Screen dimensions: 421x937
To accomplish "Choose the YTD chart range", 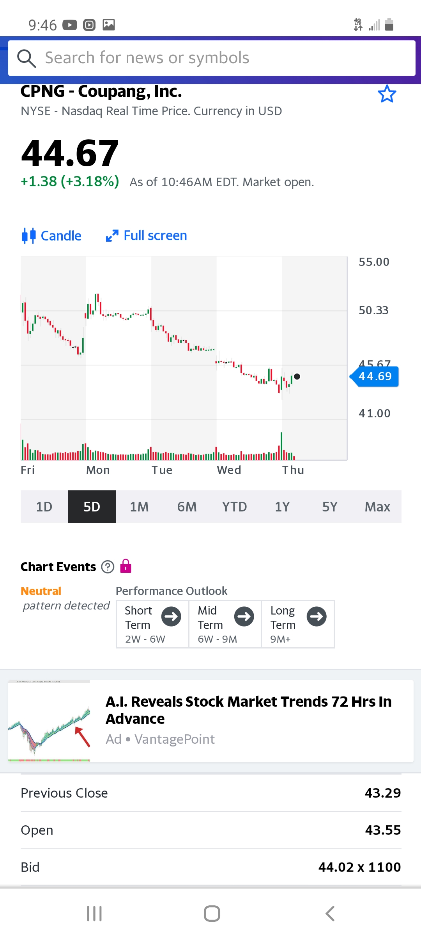I will (x=234, y=506).
